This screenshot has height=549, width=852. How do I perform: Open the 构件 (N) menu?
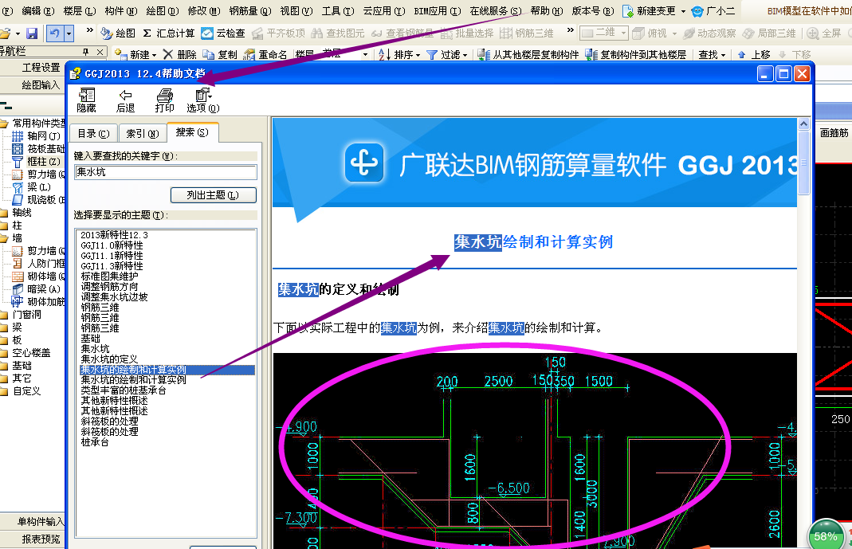[x=120, y=11]
